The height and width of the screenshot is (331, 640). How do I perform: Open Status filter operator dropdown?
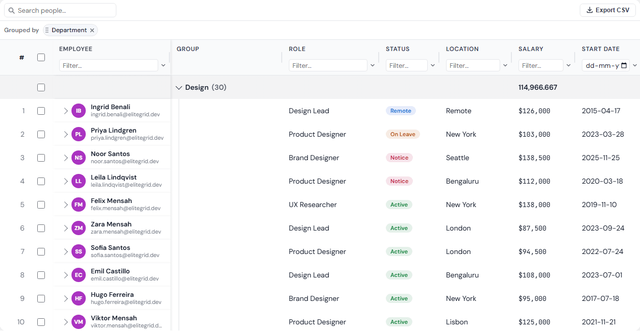click(433, 65)
